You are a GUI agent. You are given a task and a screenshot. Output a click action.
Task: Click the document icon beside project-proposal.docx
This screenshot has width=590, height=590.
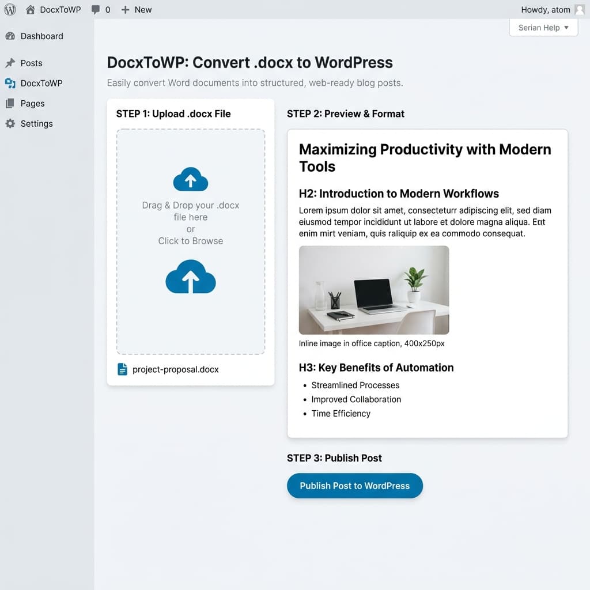click(122, 369)
